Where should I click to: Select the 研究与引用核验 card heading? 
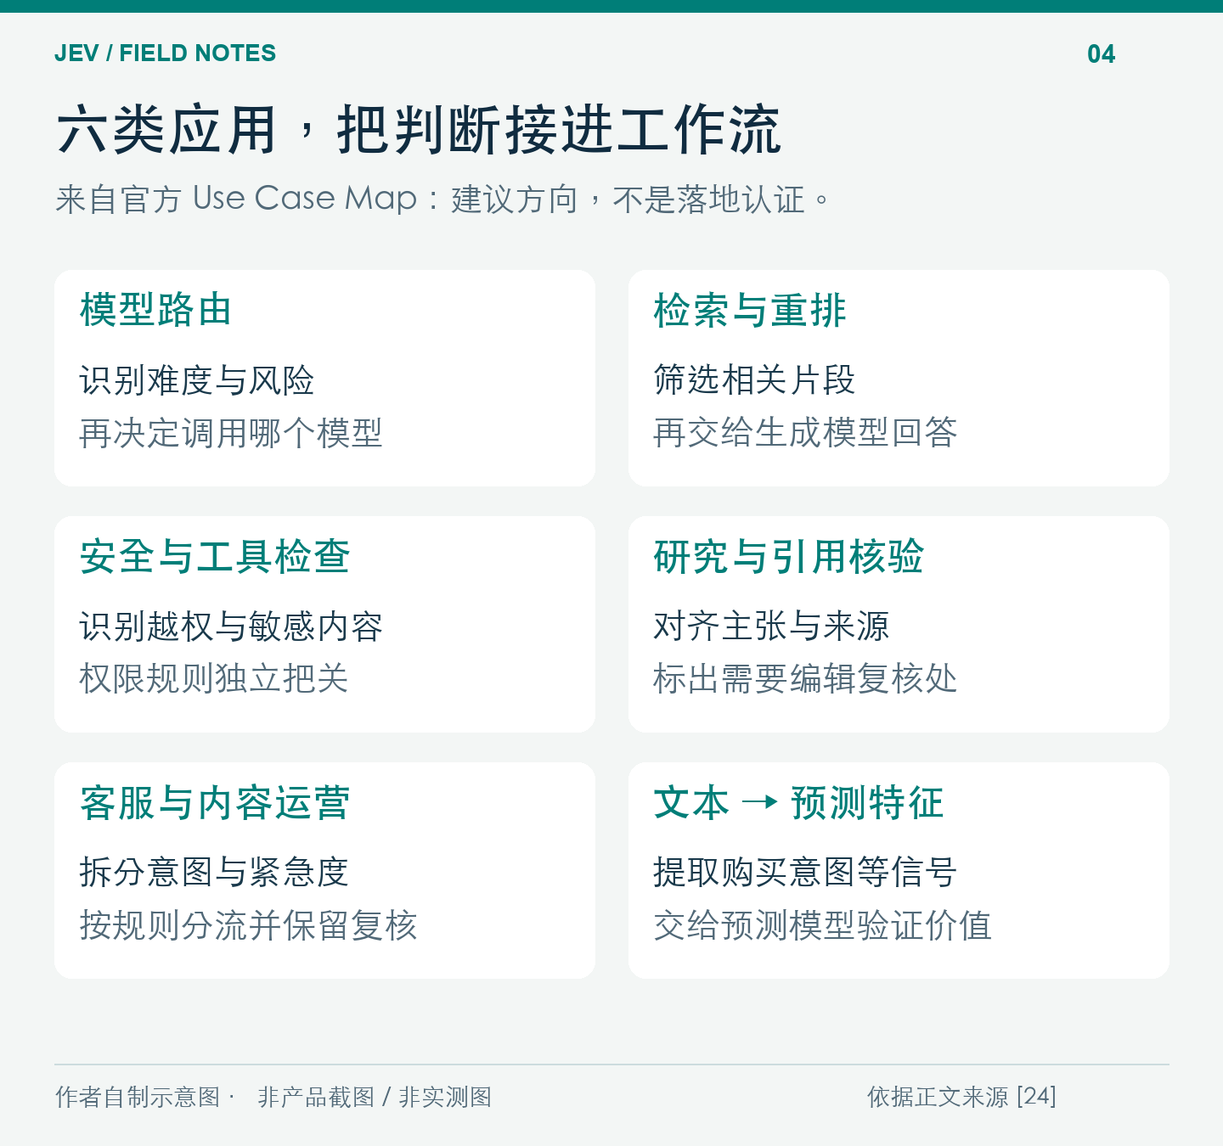789,556
